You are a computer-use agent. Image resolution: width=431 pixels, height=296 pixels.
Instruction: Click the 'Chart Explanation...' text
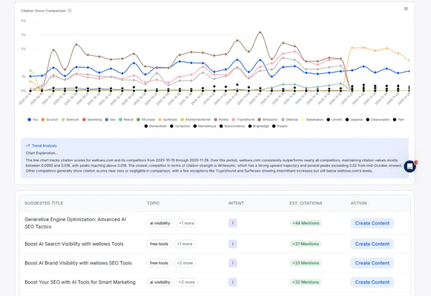pyautogui.click(x=42, y=153)
